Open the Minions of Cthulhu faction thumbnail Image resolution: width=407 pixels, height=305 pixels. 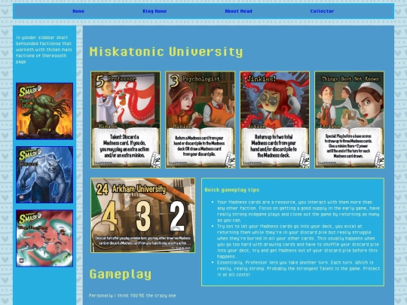click(x=44, y=111)
